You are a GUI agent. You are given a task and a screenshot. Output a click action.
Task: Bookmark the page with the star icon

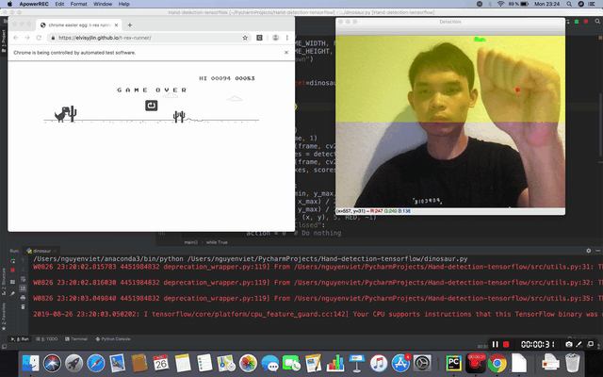pyautogui.click(x=245, y=38)
